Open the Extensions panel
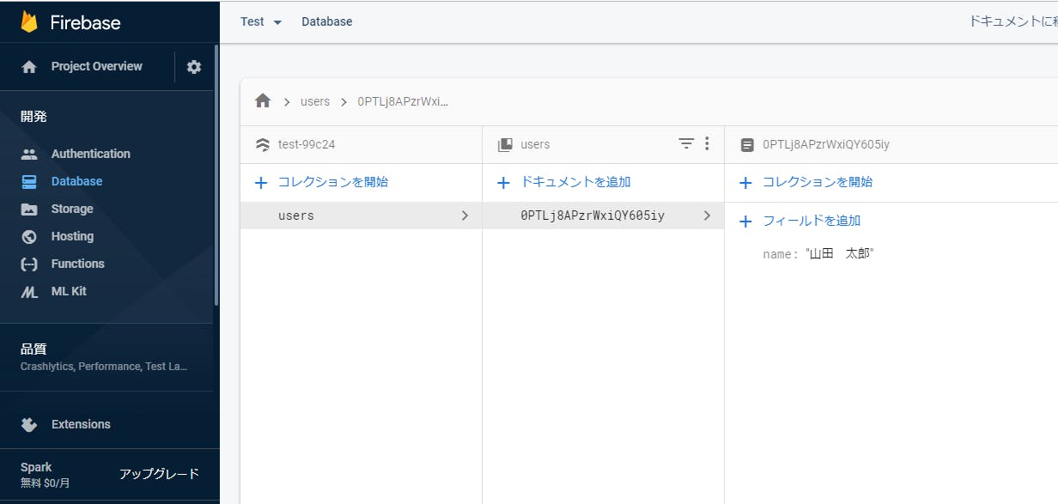1058x504 pixels. point(82,424)
